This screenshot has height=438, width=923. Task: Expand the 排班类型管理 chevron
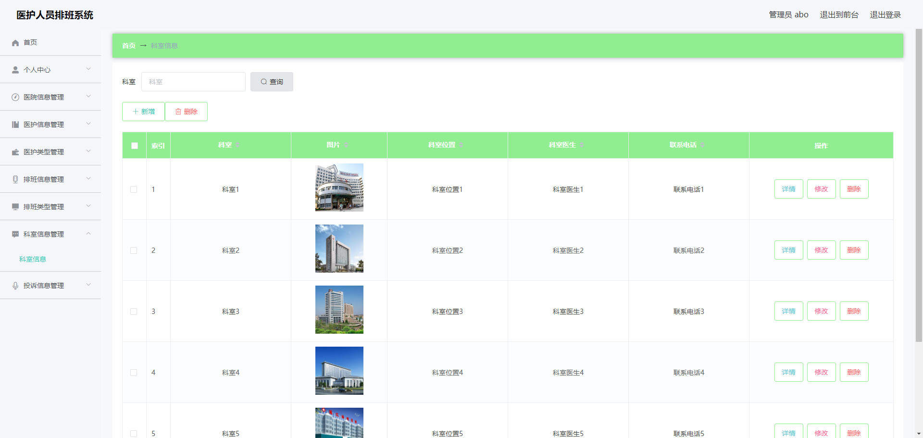[x=88, y=206]
